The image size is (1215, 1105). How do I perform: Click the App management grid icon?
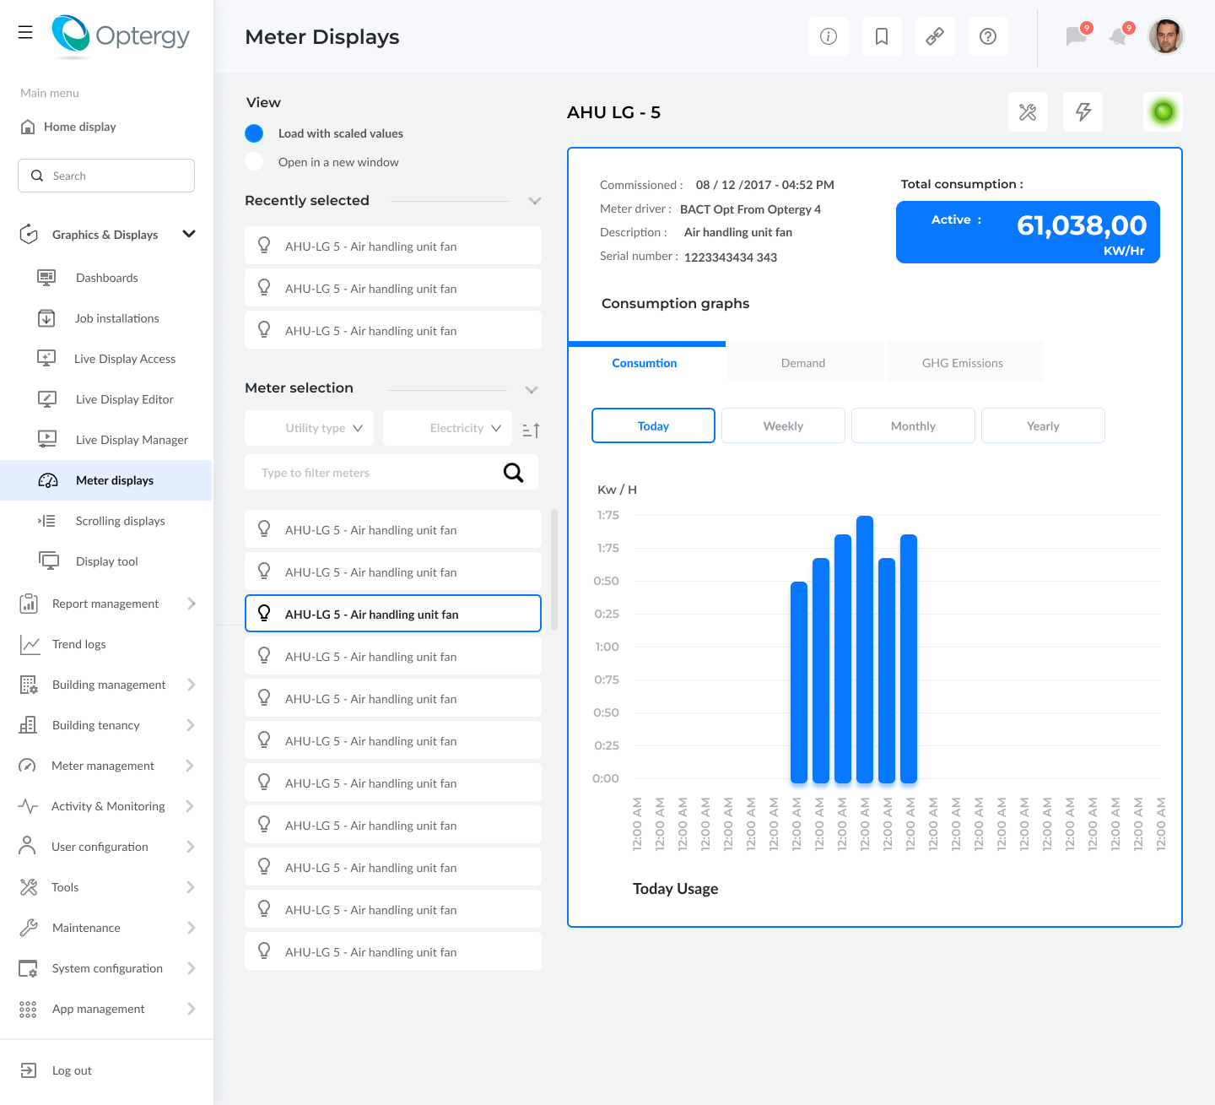[x=28, y=1009]
